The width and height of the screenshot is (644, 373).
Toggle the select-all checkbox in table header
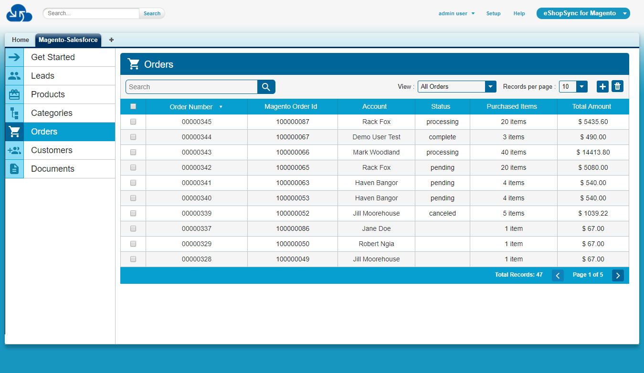coord(133,106)
